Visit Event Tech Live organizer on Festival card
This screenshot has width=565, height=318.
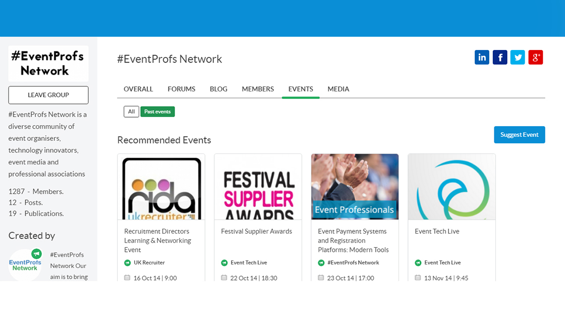249,263
